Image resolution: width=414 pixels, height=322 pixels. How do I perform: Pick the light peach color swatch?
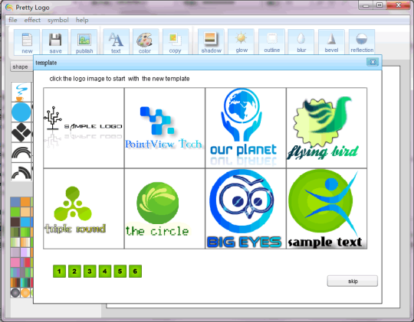[25, 212]
